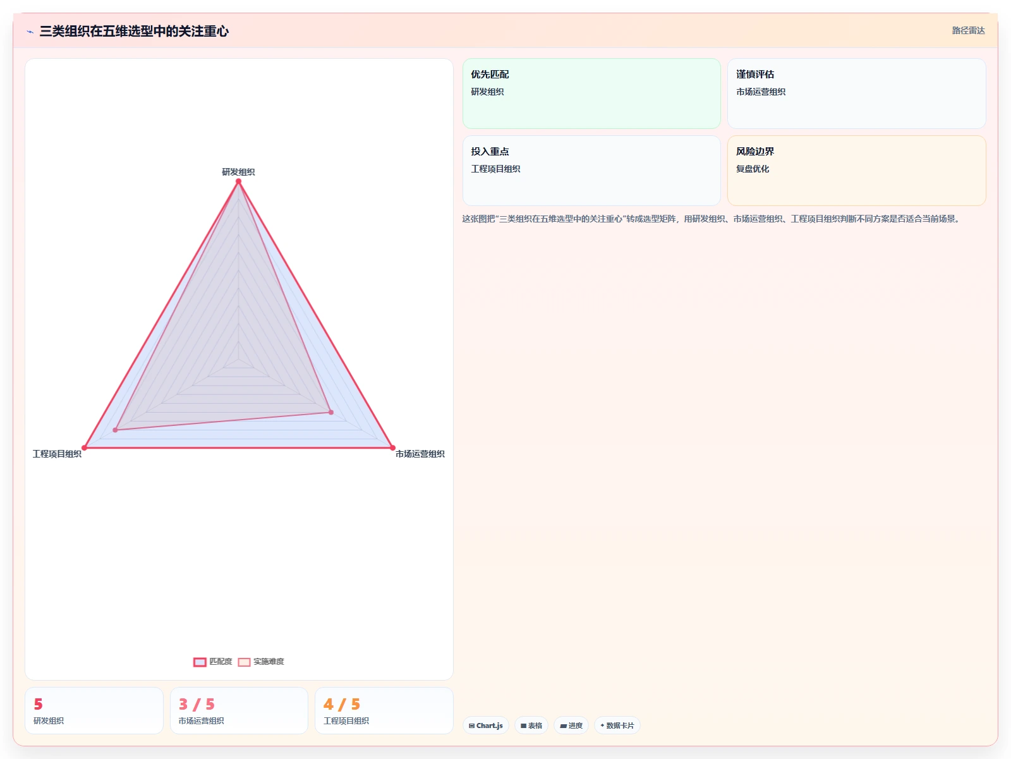The height and width of the screenshot is (759, 1011).
Task: Toggle the 匹配度 legend item
Action: point(213,662)
